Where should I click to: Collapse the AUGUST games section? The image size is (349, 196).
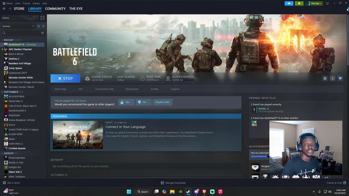click(2, 153)
